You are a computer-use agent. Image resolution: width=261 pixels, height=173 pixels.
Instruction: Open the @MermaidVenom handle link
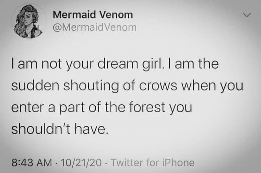[95, 27]
